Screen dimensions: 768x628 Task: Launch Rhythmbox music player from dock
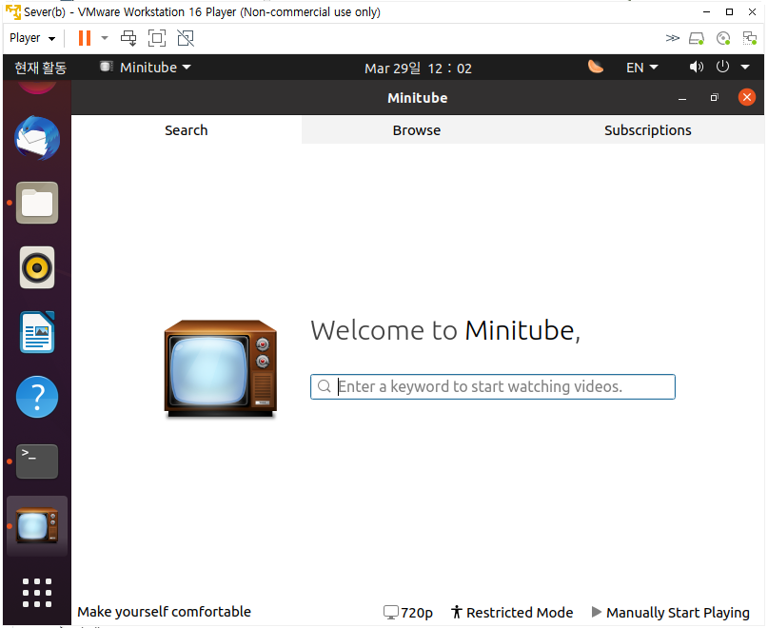click(x=37, y=267)
